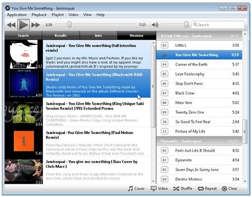This screenshot has width=252, height=197.
Task: Toggle the Video view button
Action: point(159,189)
